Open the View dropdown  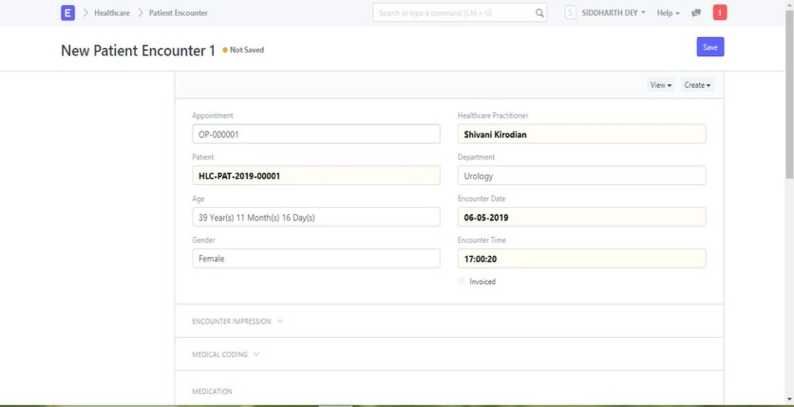pos(660,85)
